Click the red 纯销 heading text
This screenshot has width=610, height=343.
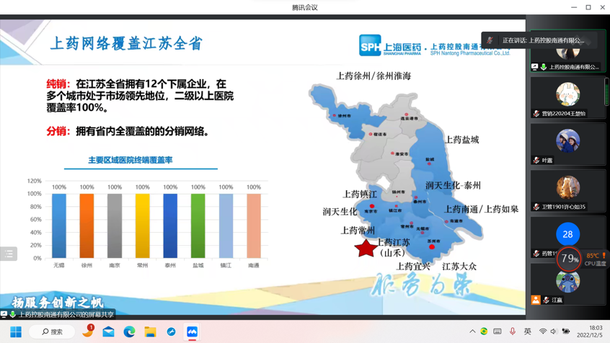click(58, 84)
